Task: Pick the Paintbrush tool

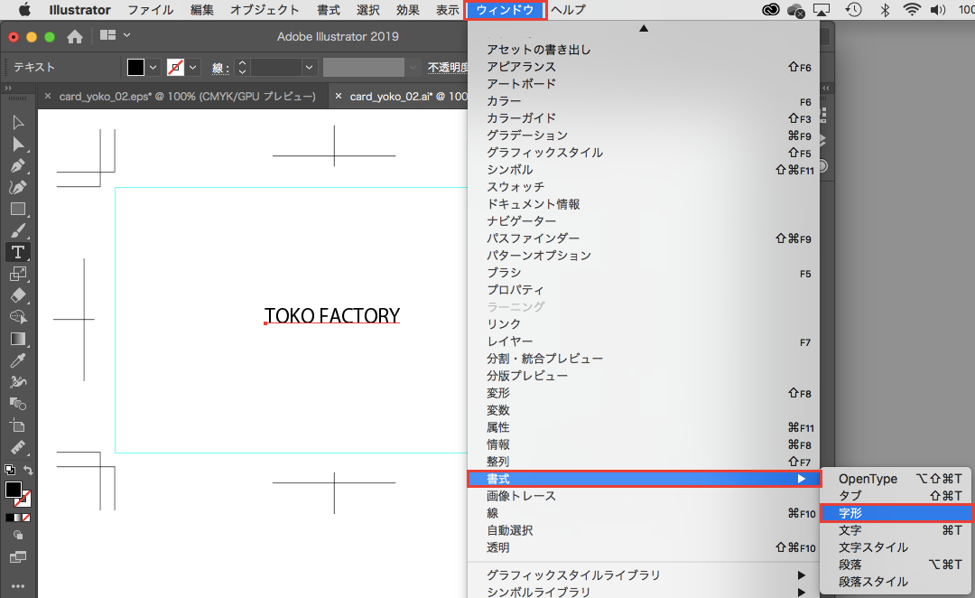Action: pos(17,230)
